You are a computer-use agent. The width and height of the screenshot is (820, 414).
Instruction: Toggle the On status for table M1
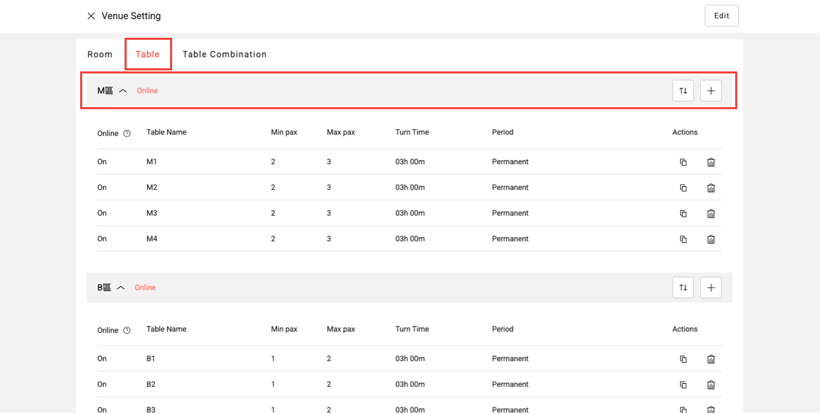[x=102, y=161]
